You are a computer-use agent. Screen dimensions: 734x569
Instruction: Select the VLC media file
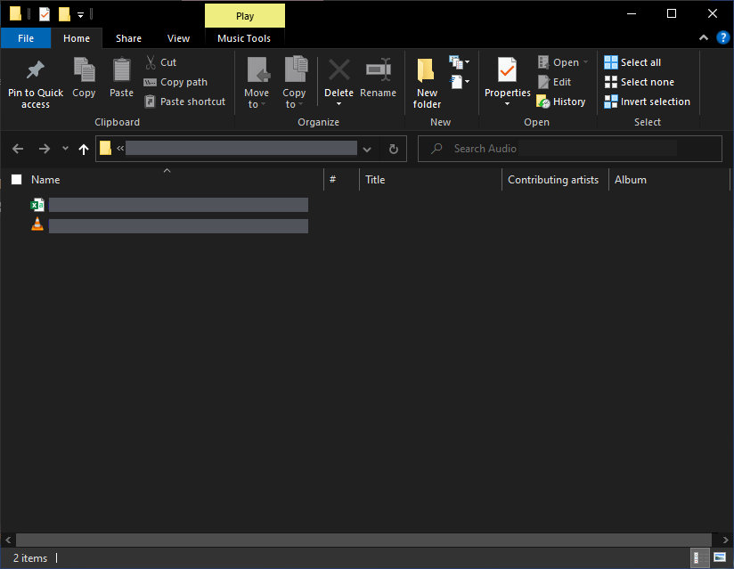169,226
